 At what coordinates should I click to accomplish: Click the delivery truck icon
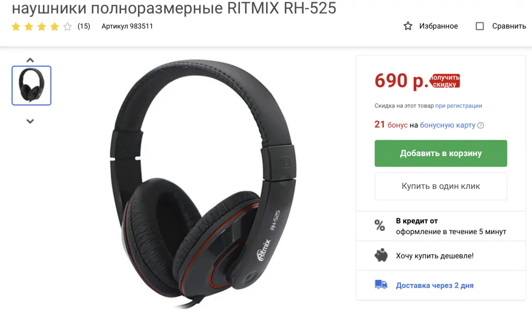(x=381, y=284)
